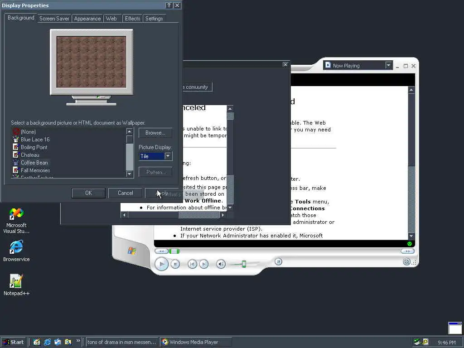Click Media Player page scroll-up arrow
The height and width of the screenshot is (348, 464).
click(411, 90)
